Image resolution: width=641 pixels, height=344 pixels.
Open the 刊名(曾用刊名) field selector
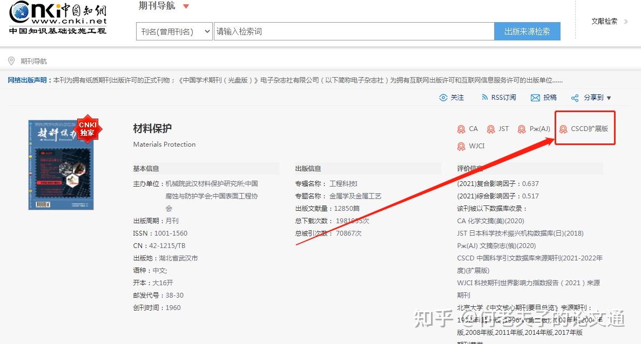tap(174, 31)
